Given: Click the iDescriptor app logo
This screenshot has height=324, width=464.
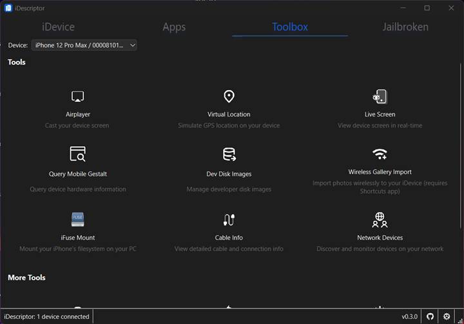Looking at the screenshot, I should pos(8,8).
